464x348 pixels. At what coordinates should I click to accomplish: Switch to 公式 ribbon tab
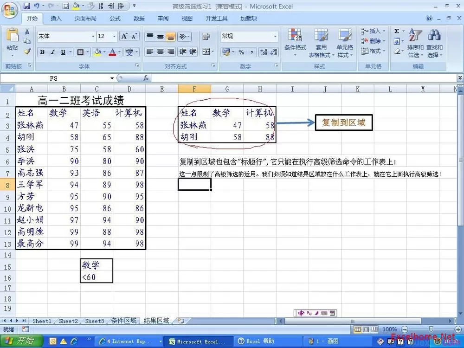point(115,19)
